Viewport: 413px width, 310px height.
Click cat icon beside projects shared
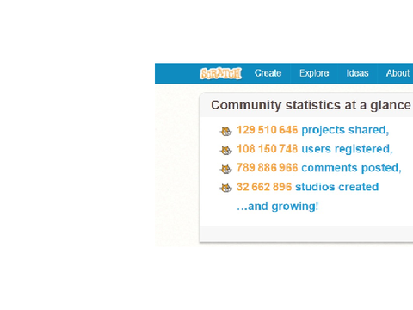(x=225, y=131)
